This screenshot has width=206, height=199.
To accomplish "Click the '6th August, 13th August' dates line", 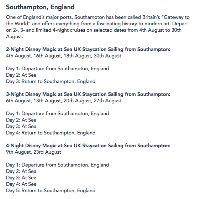I will (64, 101).
